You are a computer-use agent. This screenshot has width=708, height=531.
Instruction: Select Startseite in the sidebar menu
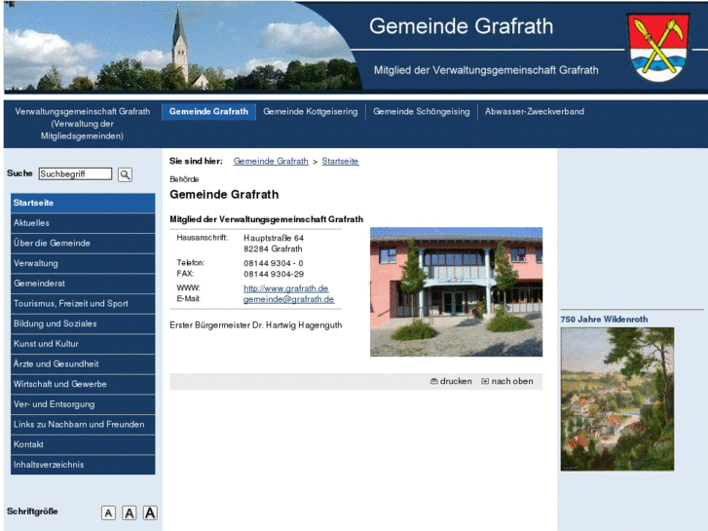(x=83, y=203)
